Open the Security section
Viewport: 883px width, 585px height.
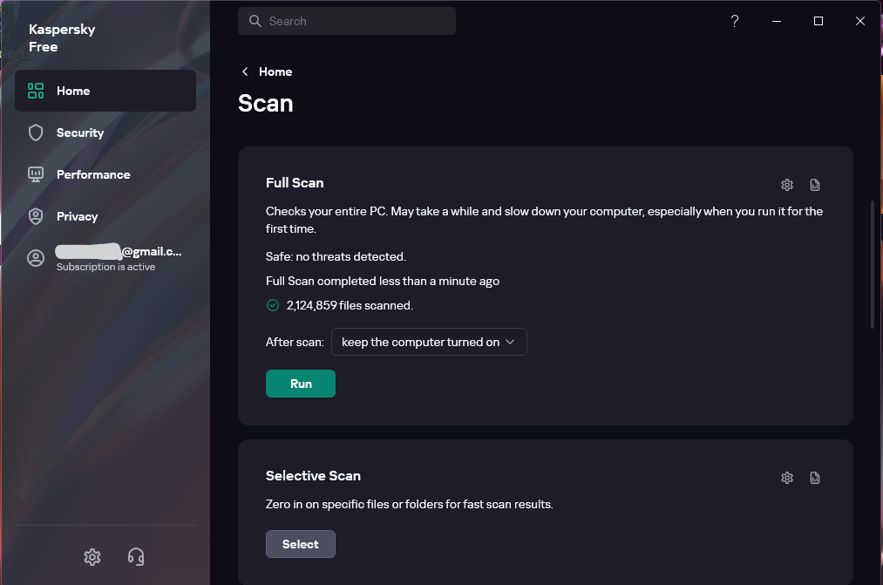105,133
